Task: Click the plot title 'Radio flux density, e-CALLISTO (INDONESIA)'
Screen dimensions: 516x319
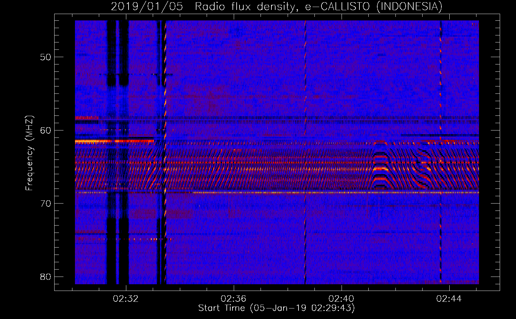Action: (318, 6)
